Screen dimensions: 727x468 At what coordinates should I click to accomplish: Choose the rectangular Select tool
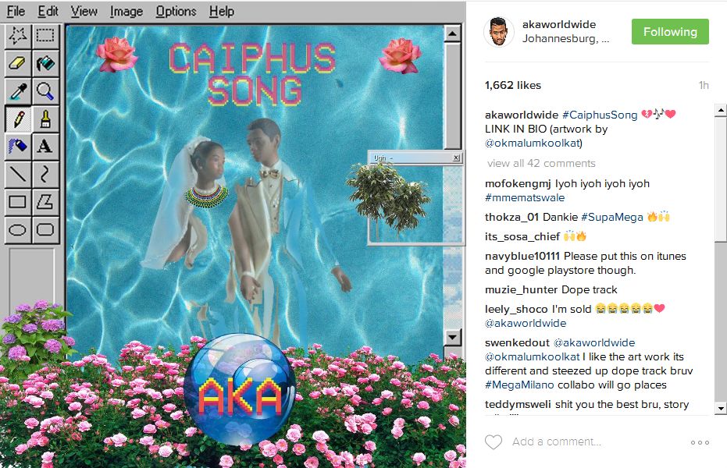click(x=45, y=36)
